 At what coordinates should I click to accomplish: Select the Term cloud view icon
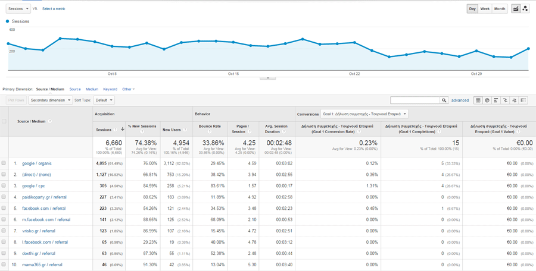click(513, 100)
